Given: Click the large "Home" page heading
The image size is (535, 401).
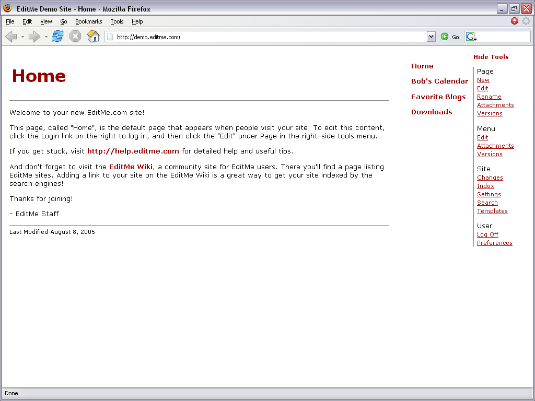Looking at the screenshot, I should tap(39, 76).
